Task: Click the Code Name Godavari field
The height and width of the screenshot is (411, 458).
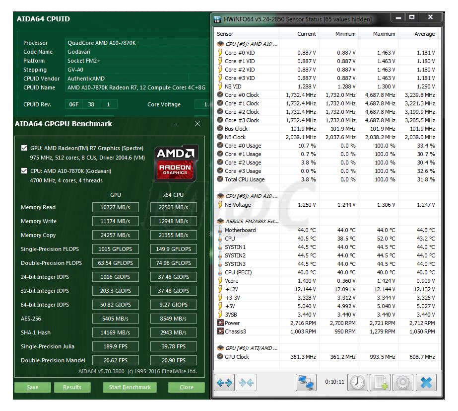Action: click(x=137, y=52)
